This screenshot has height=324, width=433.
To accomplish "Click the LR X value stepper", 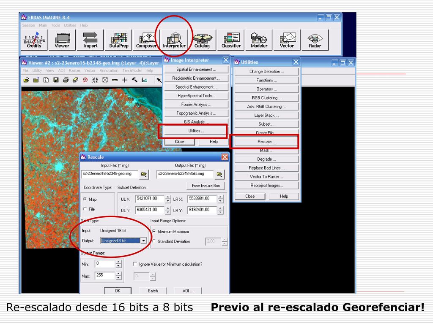I will pyautogui.click(x=220, y=199).
